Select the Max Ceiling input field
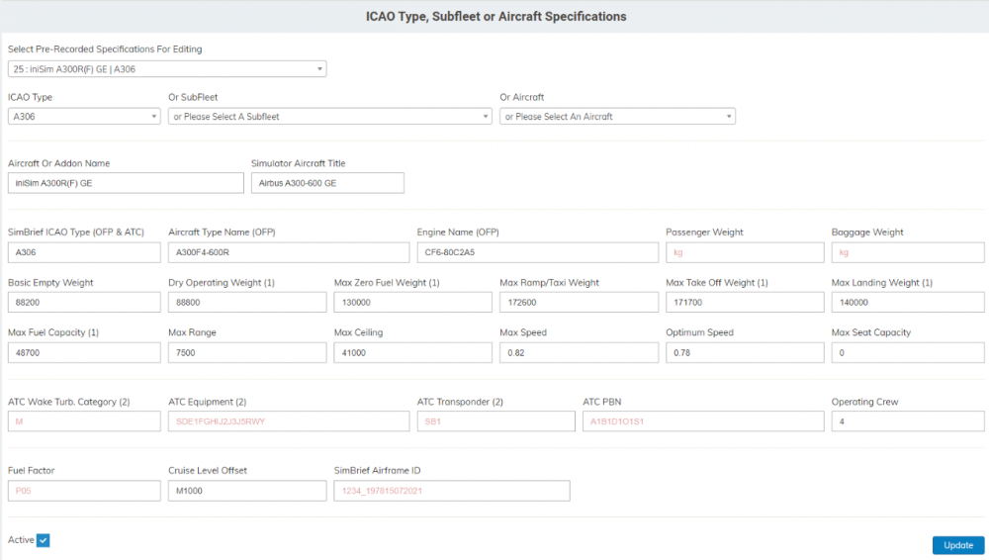 point(412,353)
